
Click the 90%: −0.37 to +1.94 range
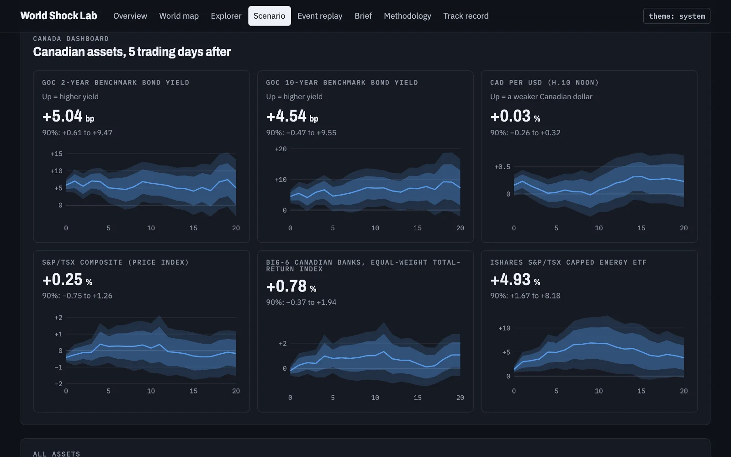[x=302, y=302]
